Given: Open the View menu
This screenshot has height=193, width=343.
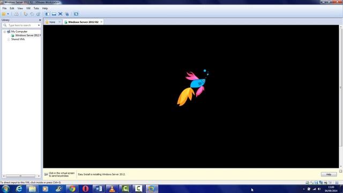Looking at the screenshot, I should coord(20,9).
